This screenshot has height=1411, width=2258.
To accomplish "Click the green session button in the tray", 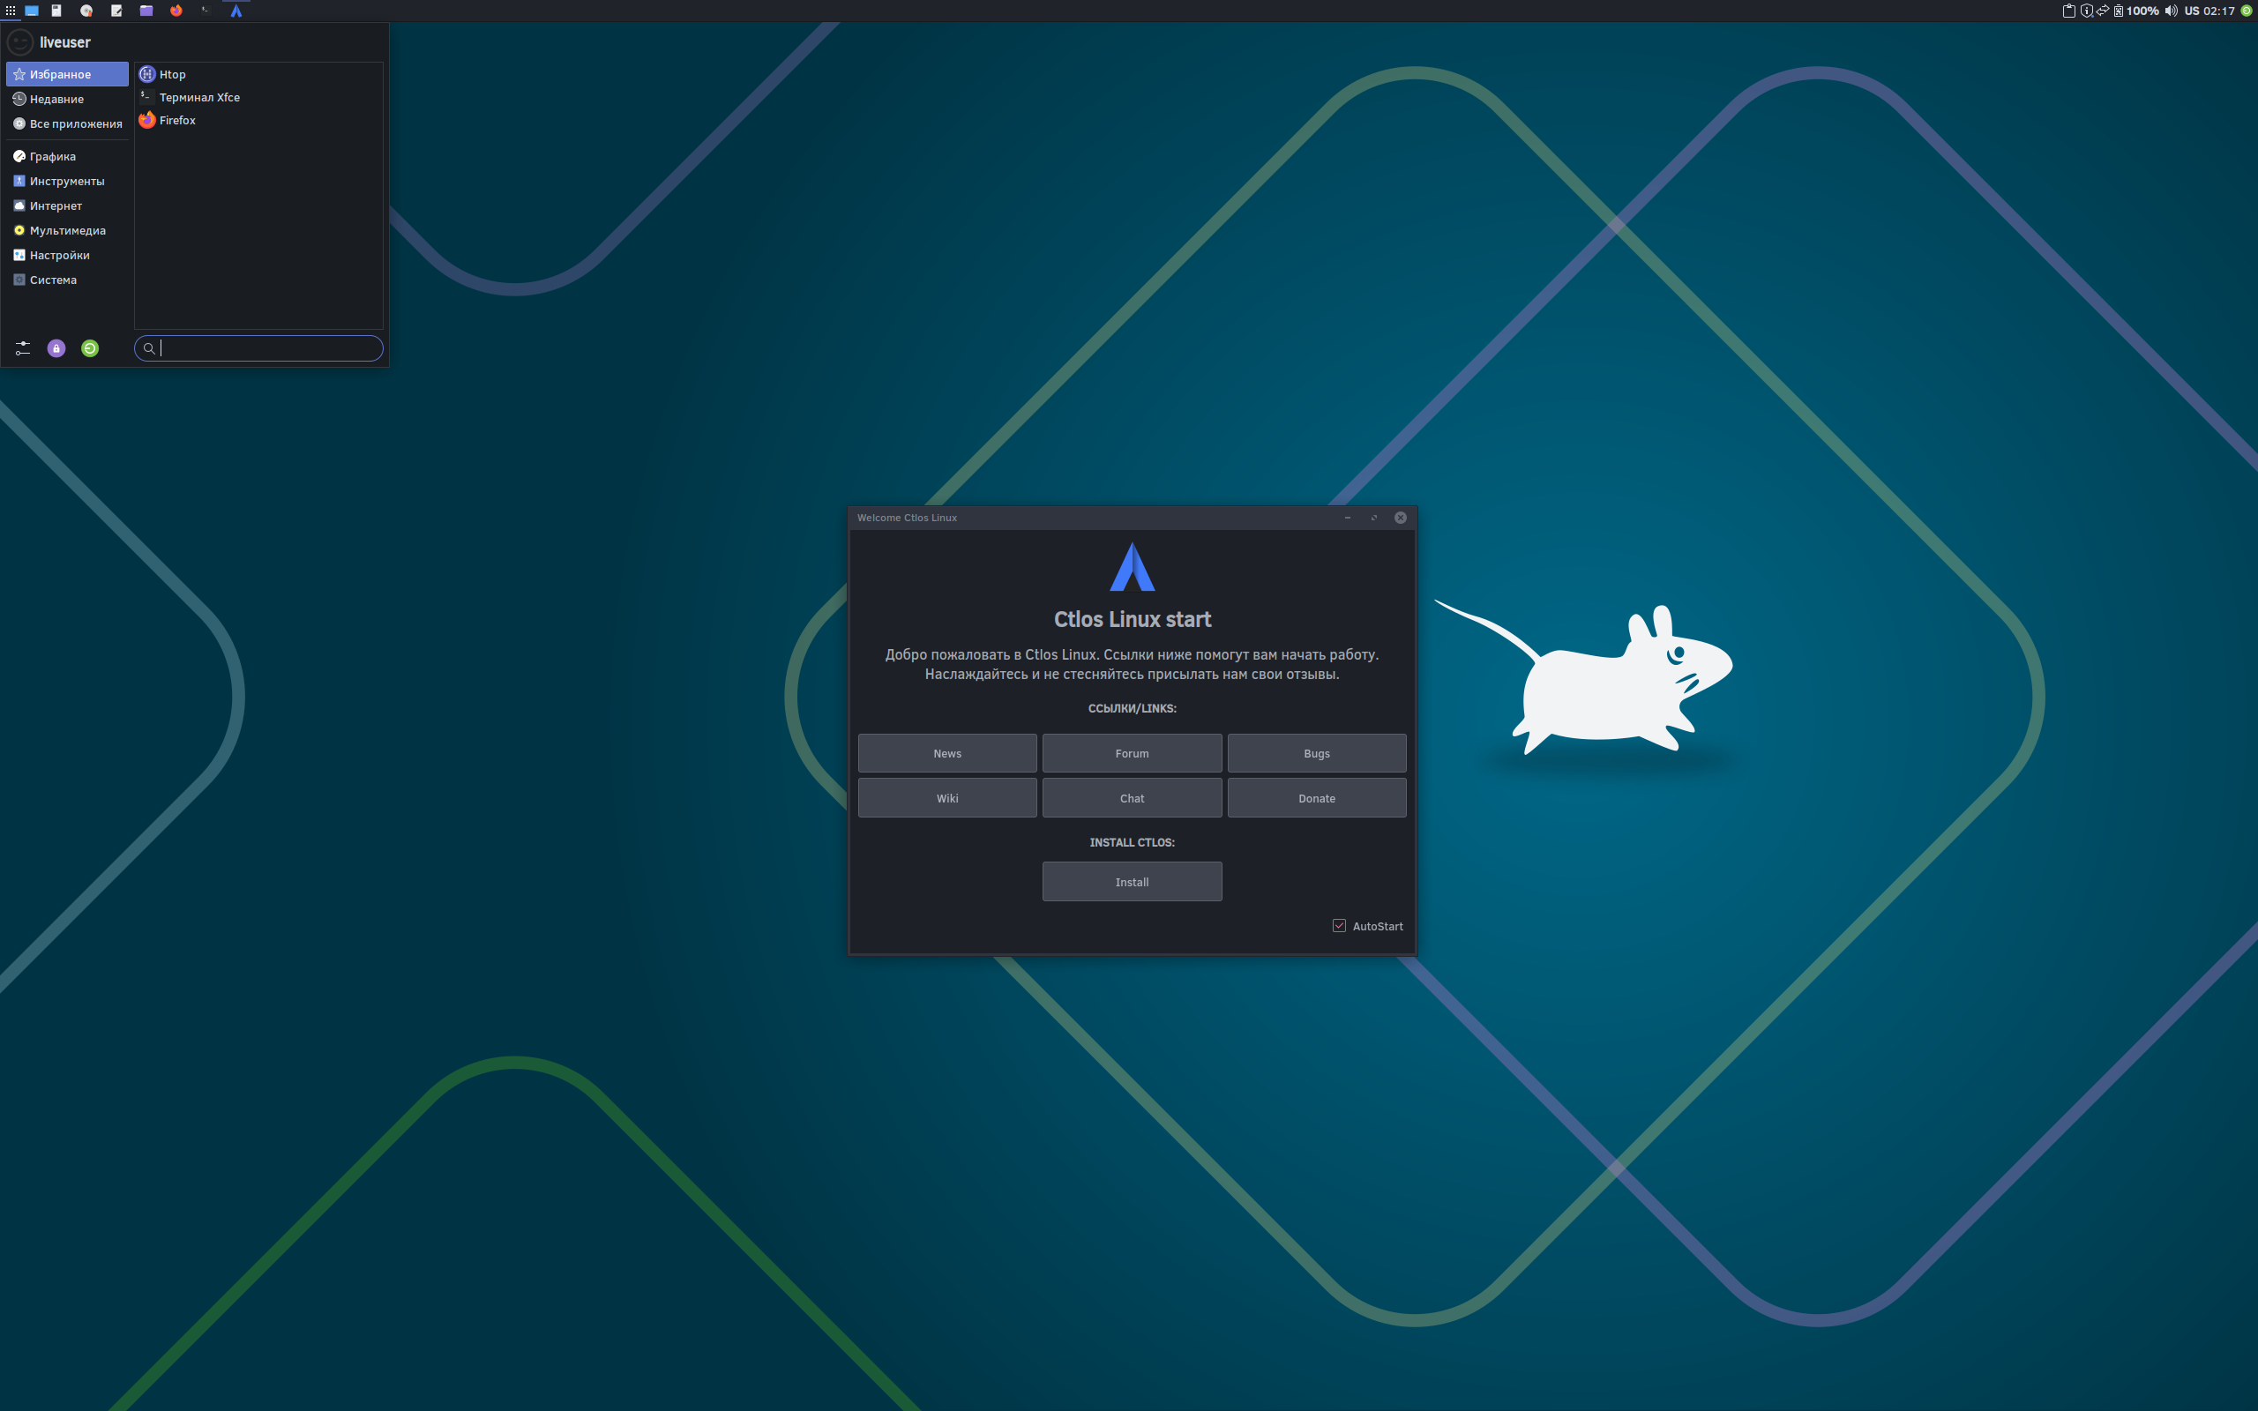I will pos(2247,11).
